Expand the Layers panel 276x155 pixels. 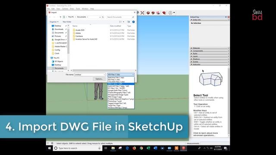tap(210, 56)
